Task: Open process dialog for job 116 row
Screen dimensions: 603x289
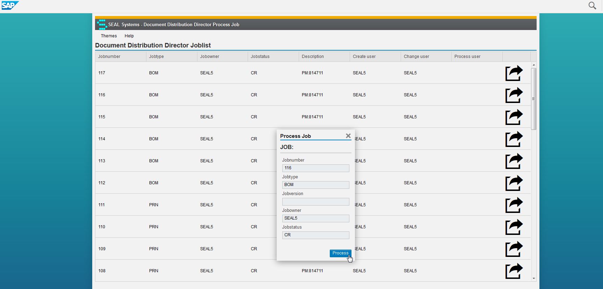Action: coord(514,95)
